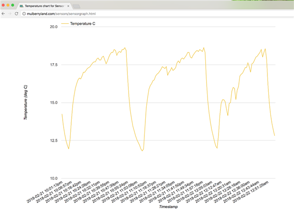Screen dimensions: 294x213
Task: Click the browser back arrow
Action: (3, 14)
